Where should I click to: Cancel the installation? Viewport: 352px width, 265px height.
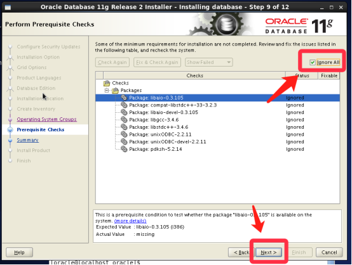coord(329,252)
